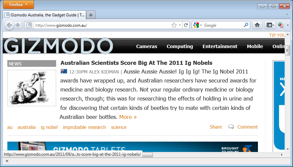Click the 'science' tag link
Viewport: 293px width, 167px height.
tap(119, 127)
